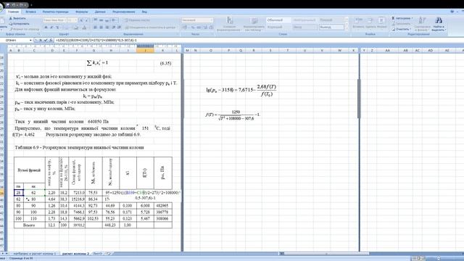Open the cell fill color picker

tap(76, 28)
